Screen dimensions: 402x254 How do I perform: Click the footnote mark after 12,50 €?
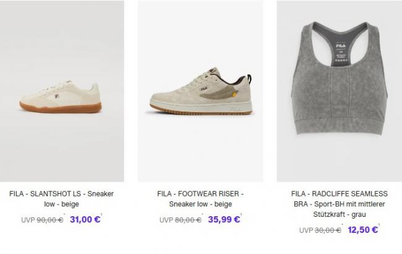pyautogui.click(x=379, y=224)
